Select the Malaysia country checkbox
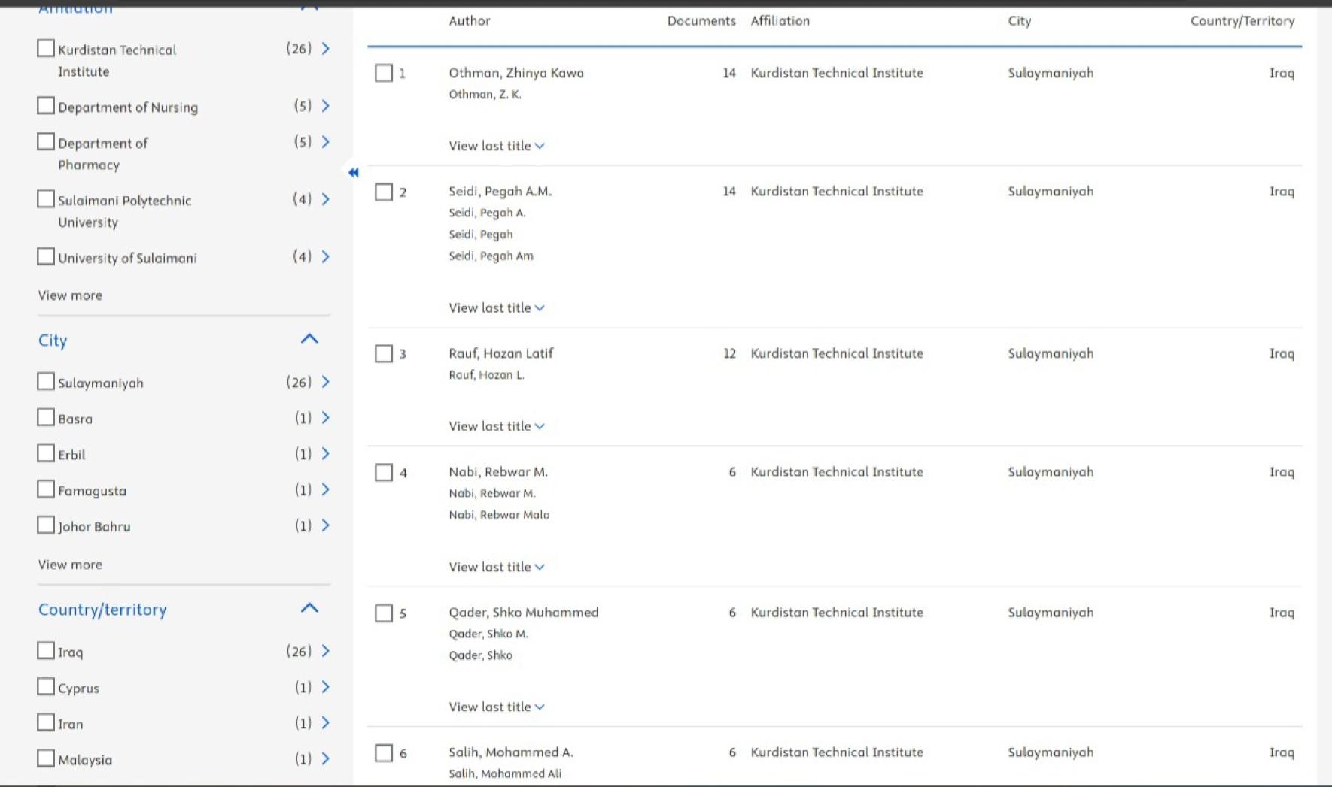Viewport: 1332px width, 787px height. [x=46, y=758]
